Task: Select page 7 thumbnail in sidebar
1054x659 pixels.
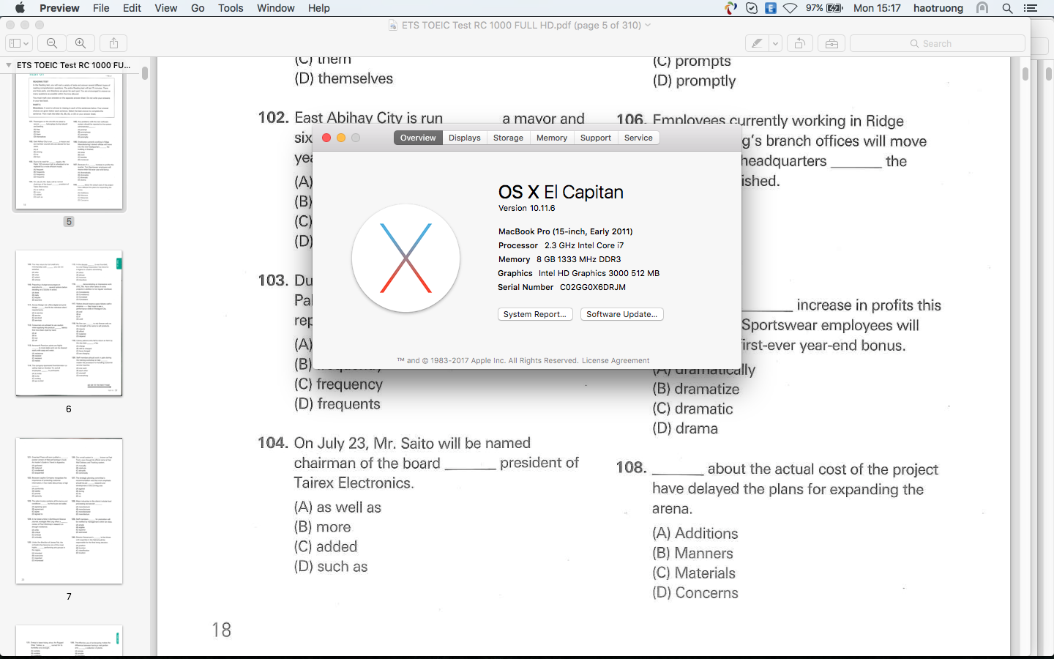Action: click(x=70, y=510)
